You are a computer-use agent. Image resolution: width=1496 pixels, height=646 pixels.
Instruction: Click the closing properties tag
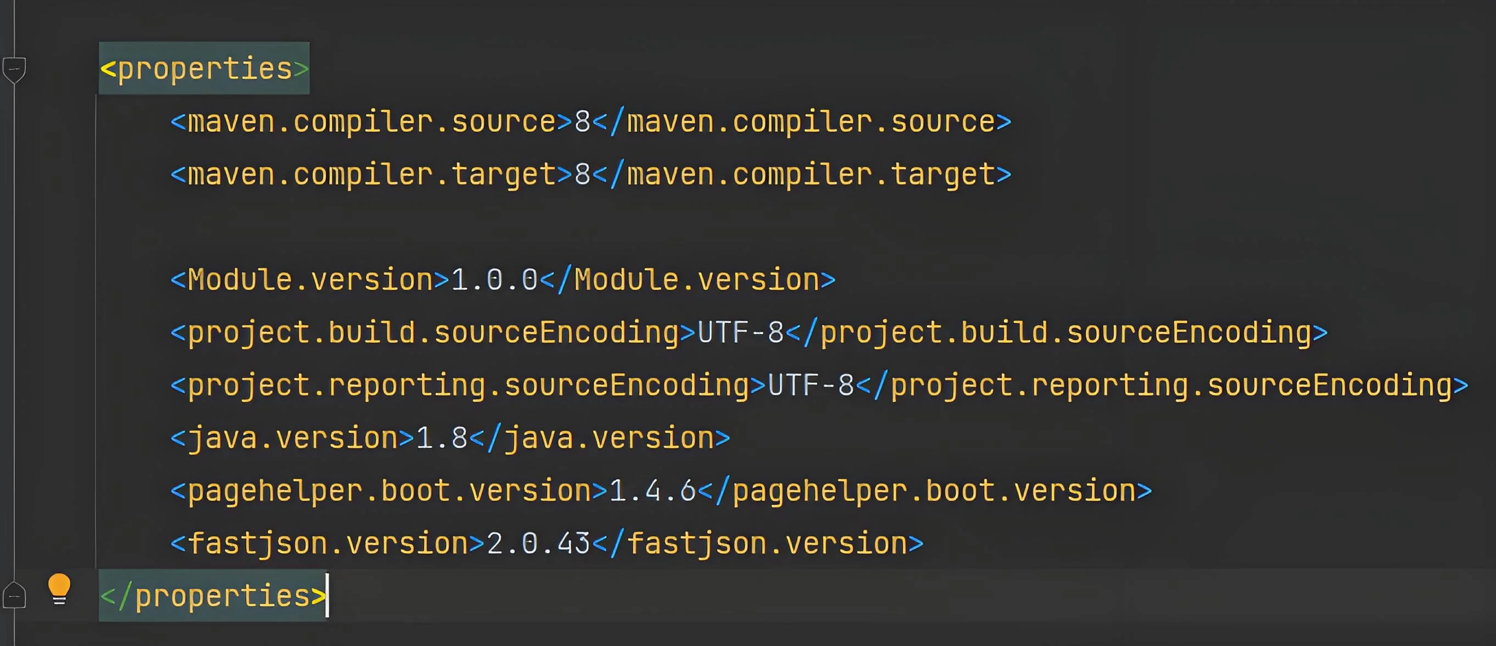click(213, 596)
